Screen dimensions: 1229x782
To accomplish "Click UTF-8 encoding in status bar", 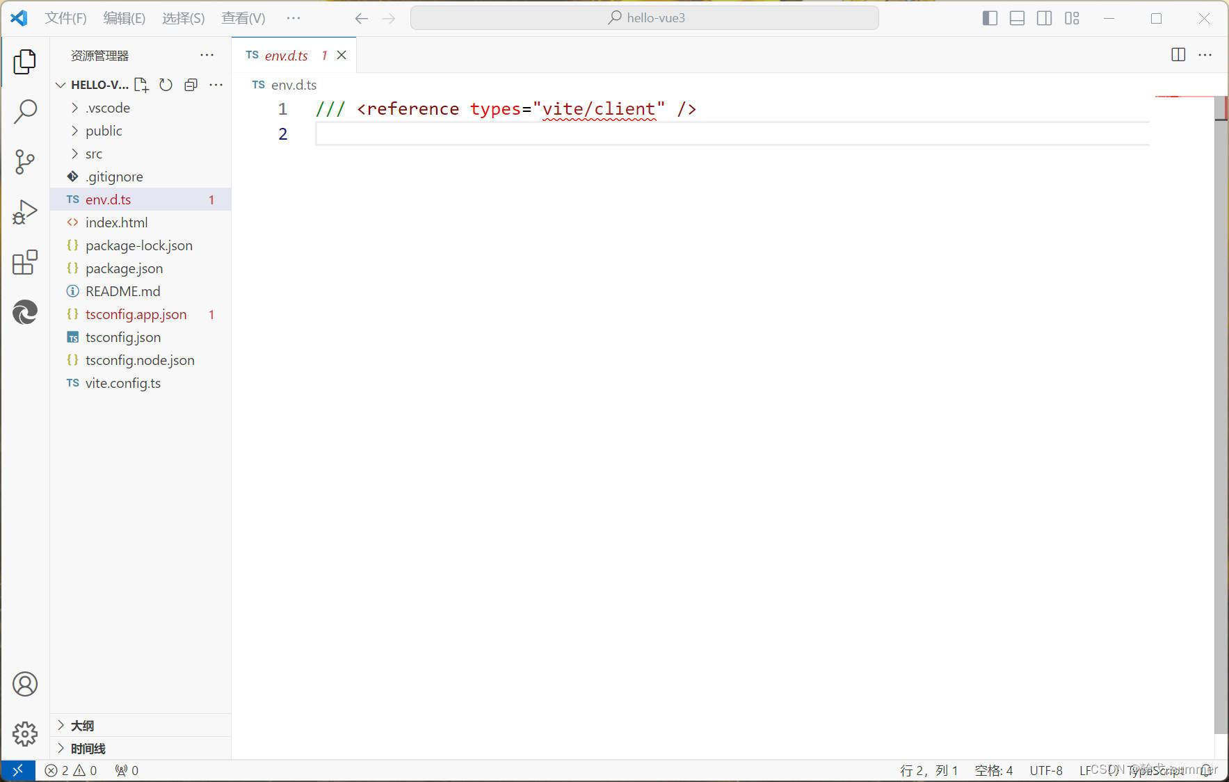I will click(1045, 770).
